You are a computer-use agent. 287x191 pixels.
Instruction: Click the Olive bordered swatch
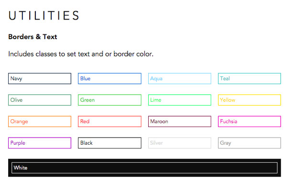(40, 100)
